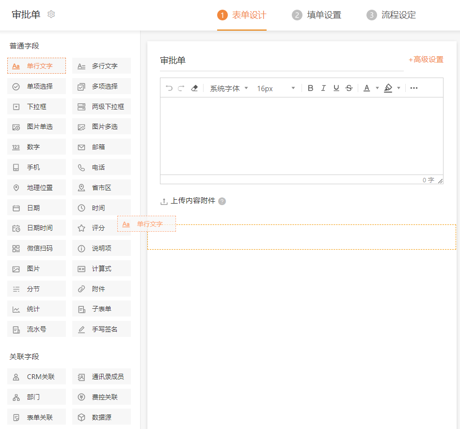Toggle italic formatting in the editor

[x=323, y=88]
